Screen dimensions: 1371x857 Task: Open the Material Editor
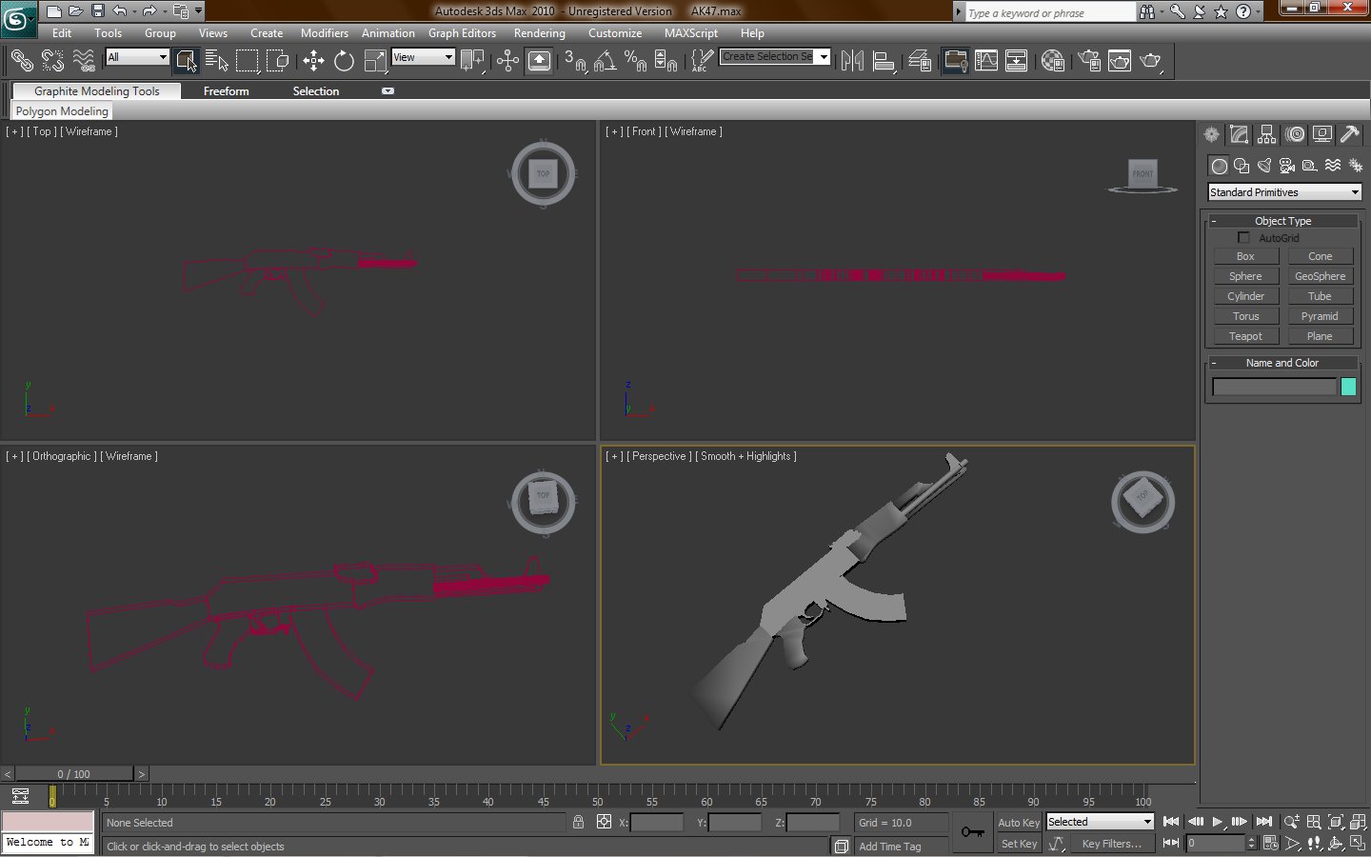click(x=1053, y=61)
